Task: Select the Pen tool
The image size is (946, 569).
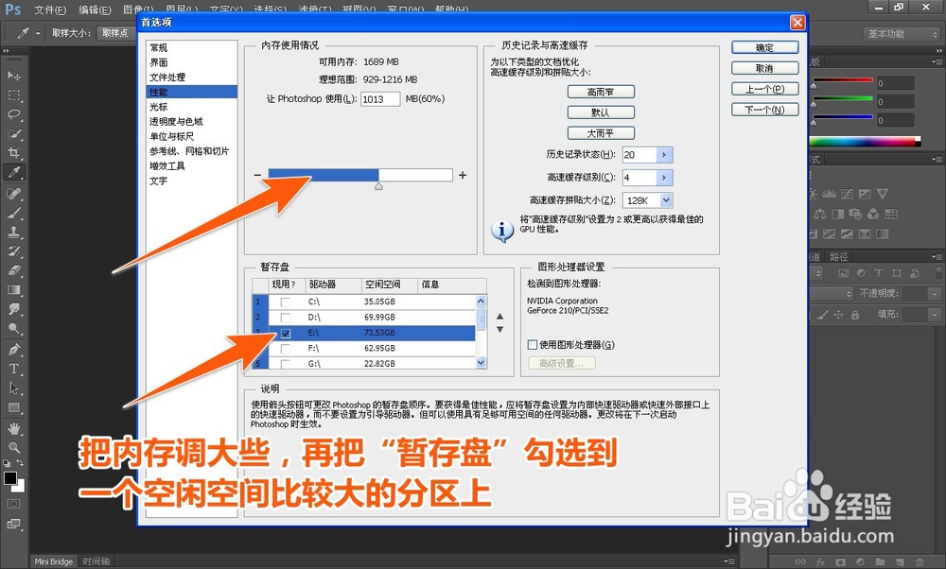Action: coord(14,350)
